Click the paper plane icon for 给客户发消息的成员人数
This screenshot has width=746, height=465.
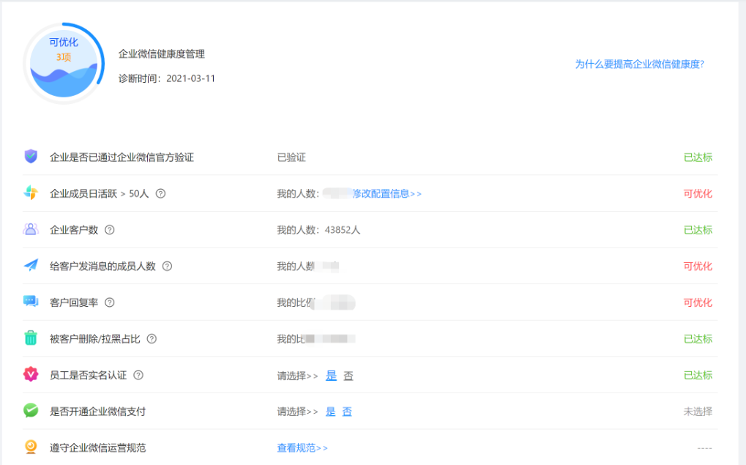(31, 266)
